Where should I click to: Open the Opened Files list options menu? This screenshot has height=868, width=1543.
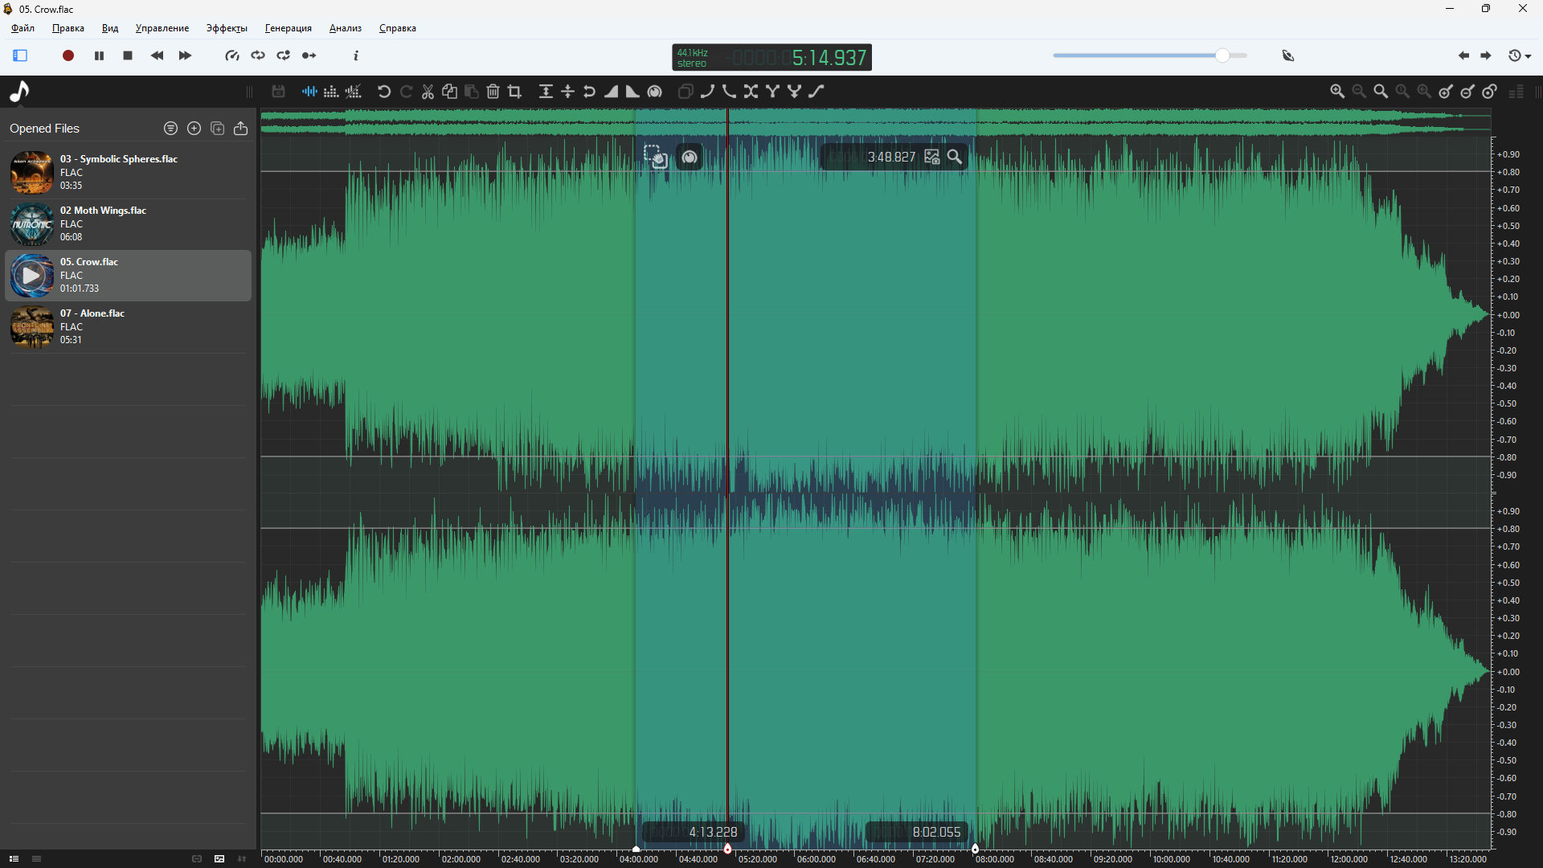coord(170,129)
